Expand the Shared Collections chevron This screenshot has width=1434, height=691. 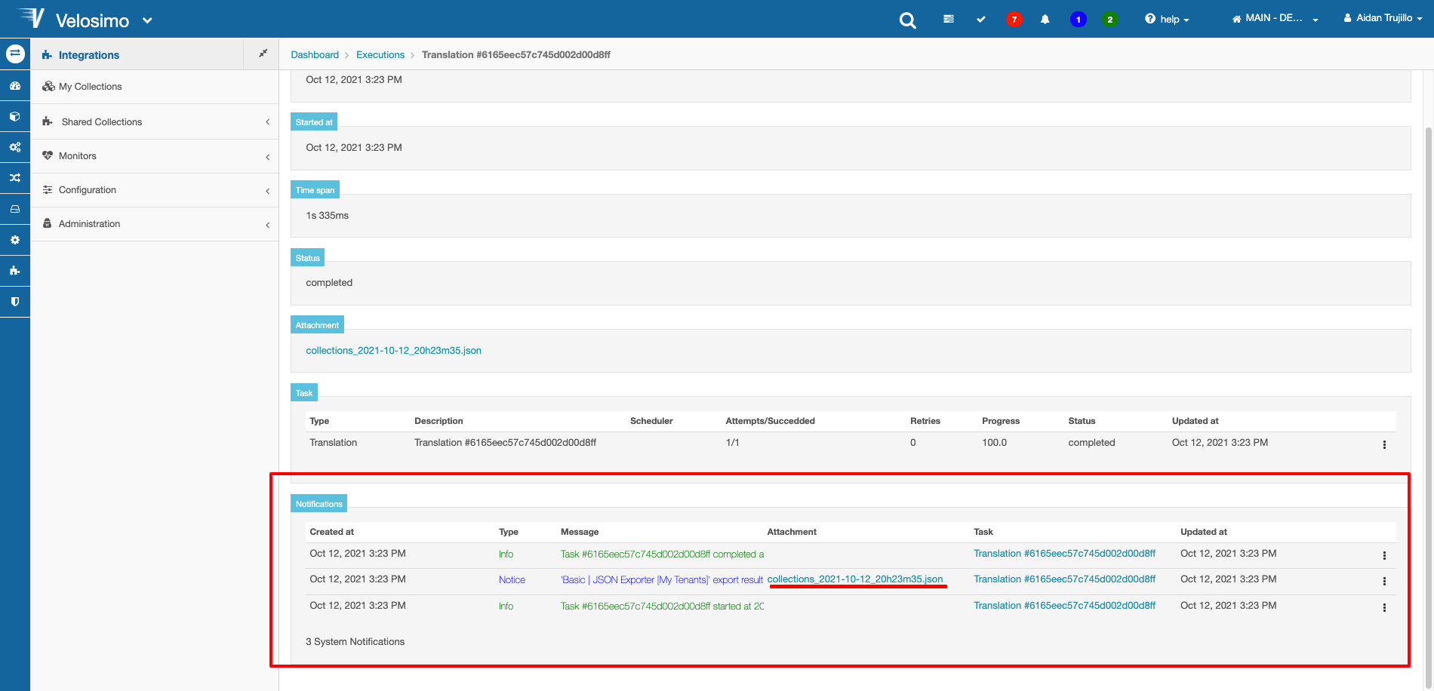(x=267, y=122)
